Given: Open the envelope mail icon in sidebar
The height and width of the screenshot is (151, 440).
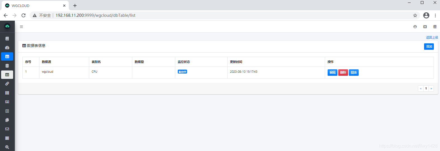Looking at the screenshot, I should [x=7, y=129].
